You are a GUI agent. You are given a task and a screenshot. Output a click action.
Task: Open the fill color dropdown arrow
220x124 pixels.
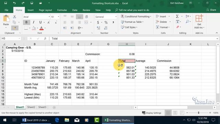(37, 28)
